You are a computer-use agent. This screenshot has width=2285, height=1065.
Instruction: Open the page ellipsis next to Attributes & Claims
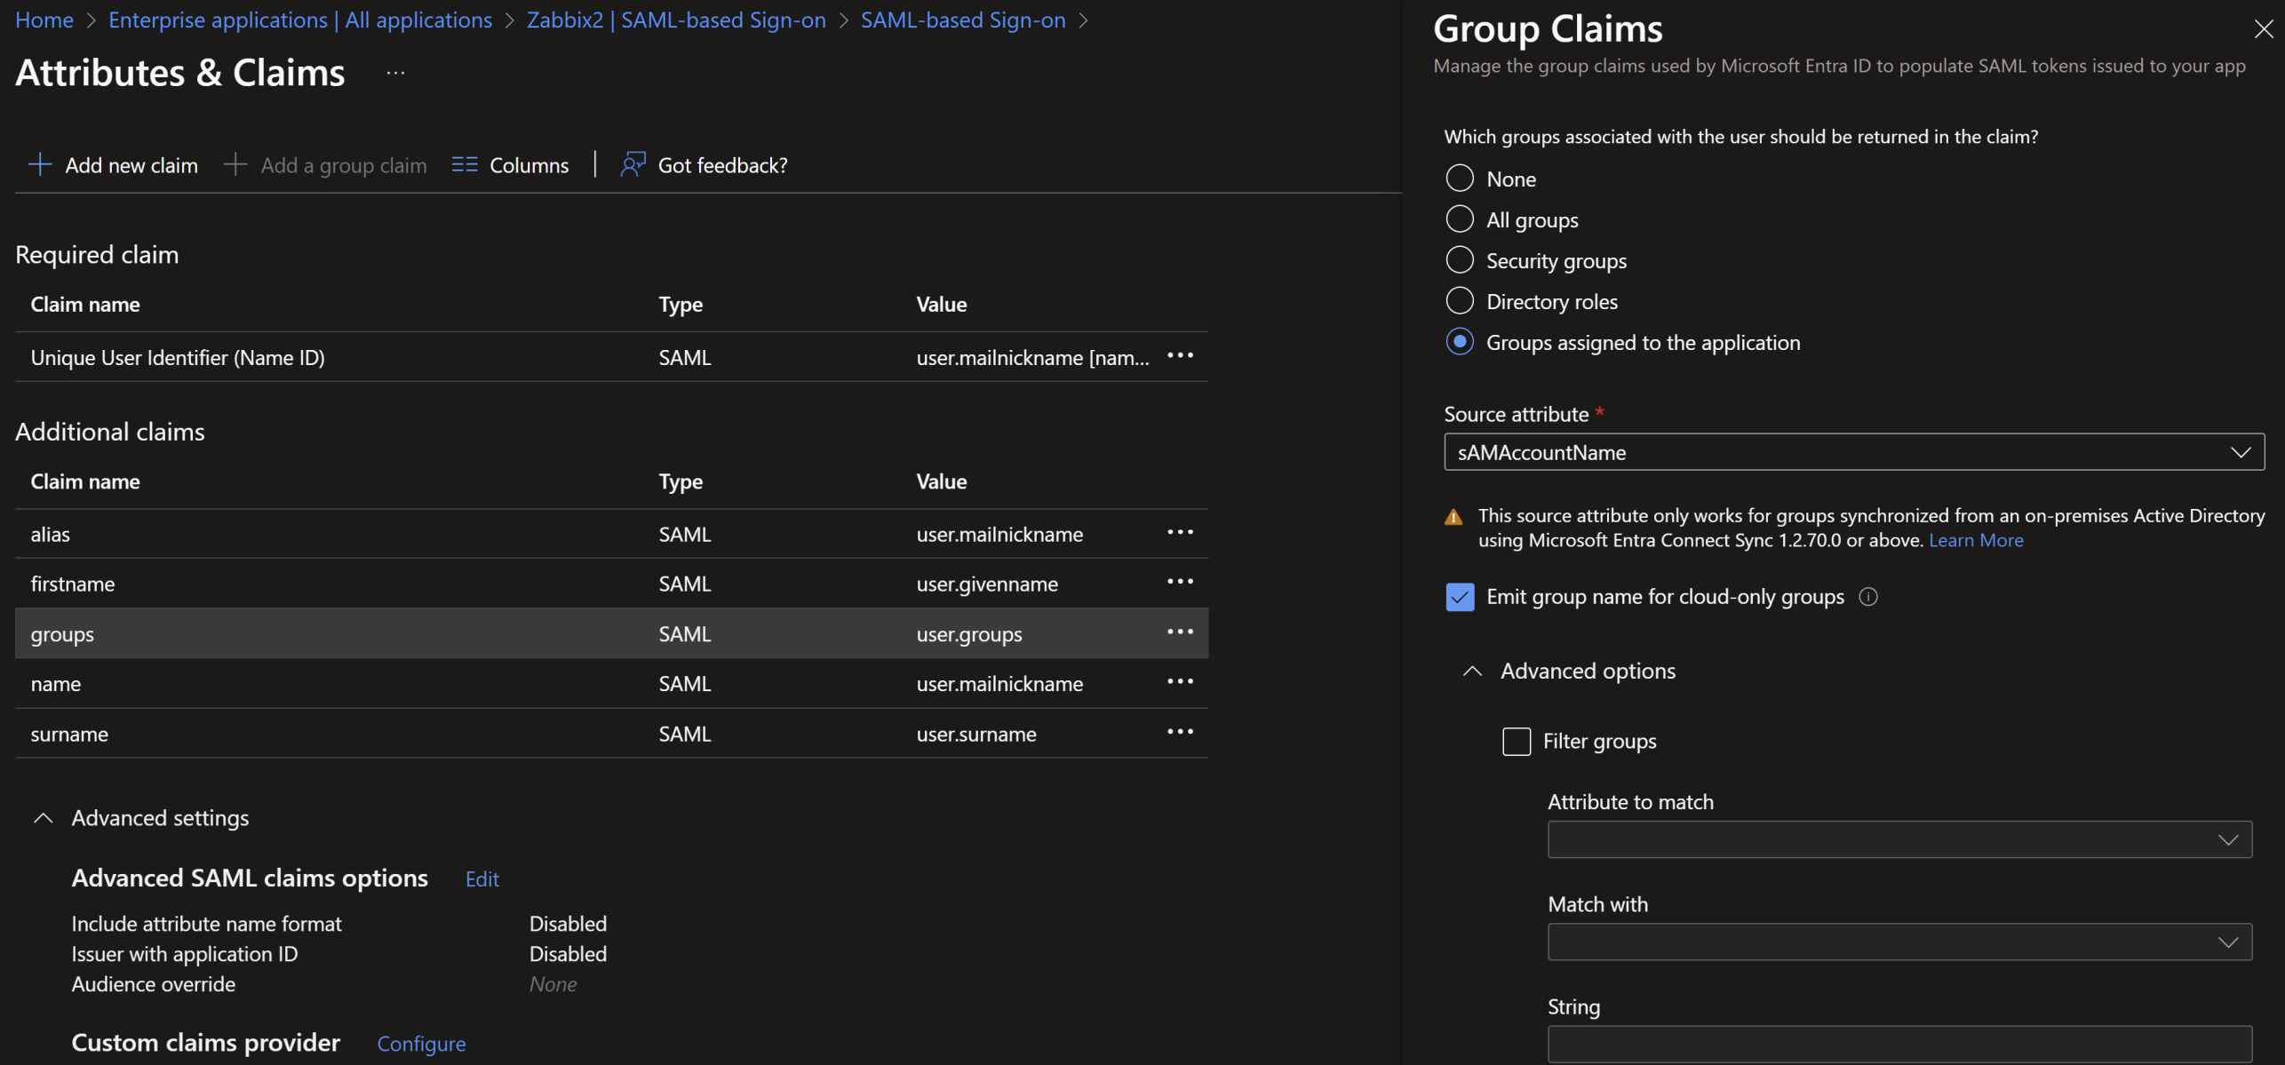396,73
